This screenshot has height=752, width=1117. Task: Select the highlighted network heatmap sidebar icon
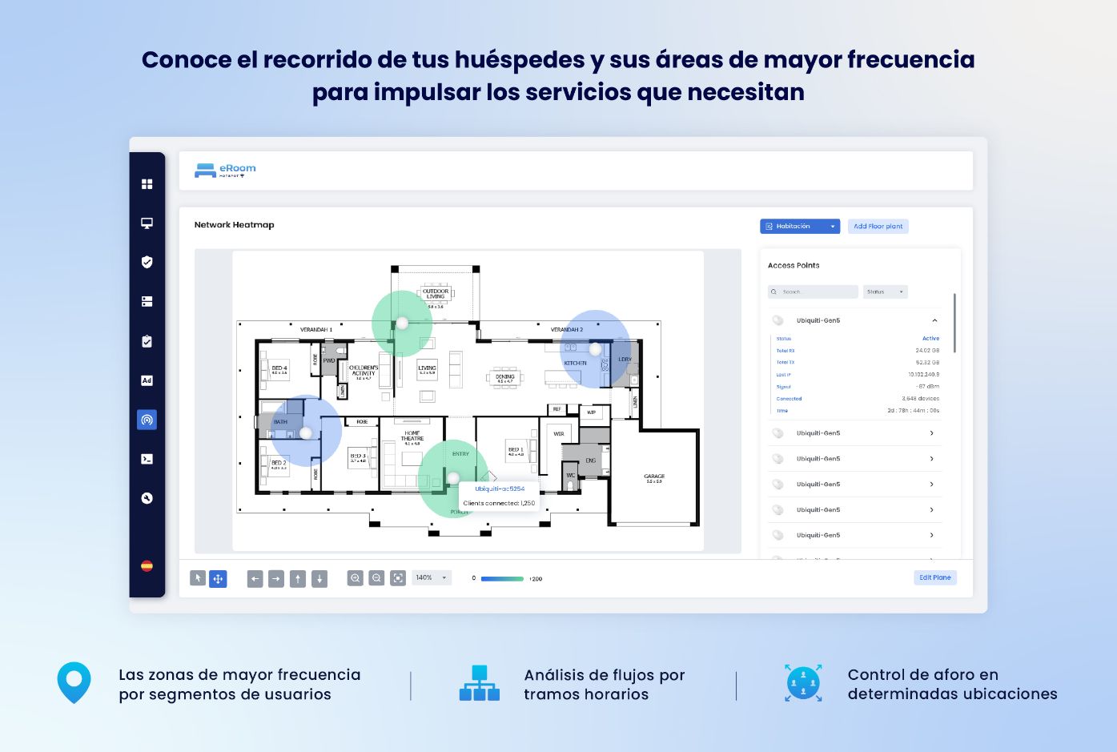point(147,420)
